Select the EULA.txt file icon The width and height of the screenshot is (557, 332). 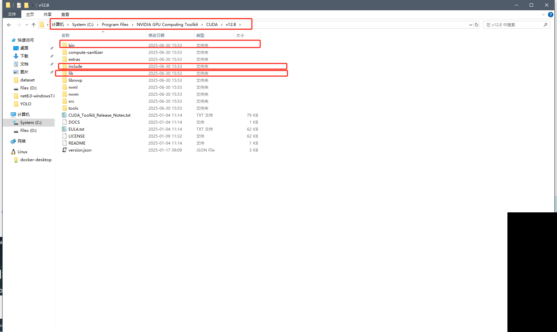tap(65, 129)
